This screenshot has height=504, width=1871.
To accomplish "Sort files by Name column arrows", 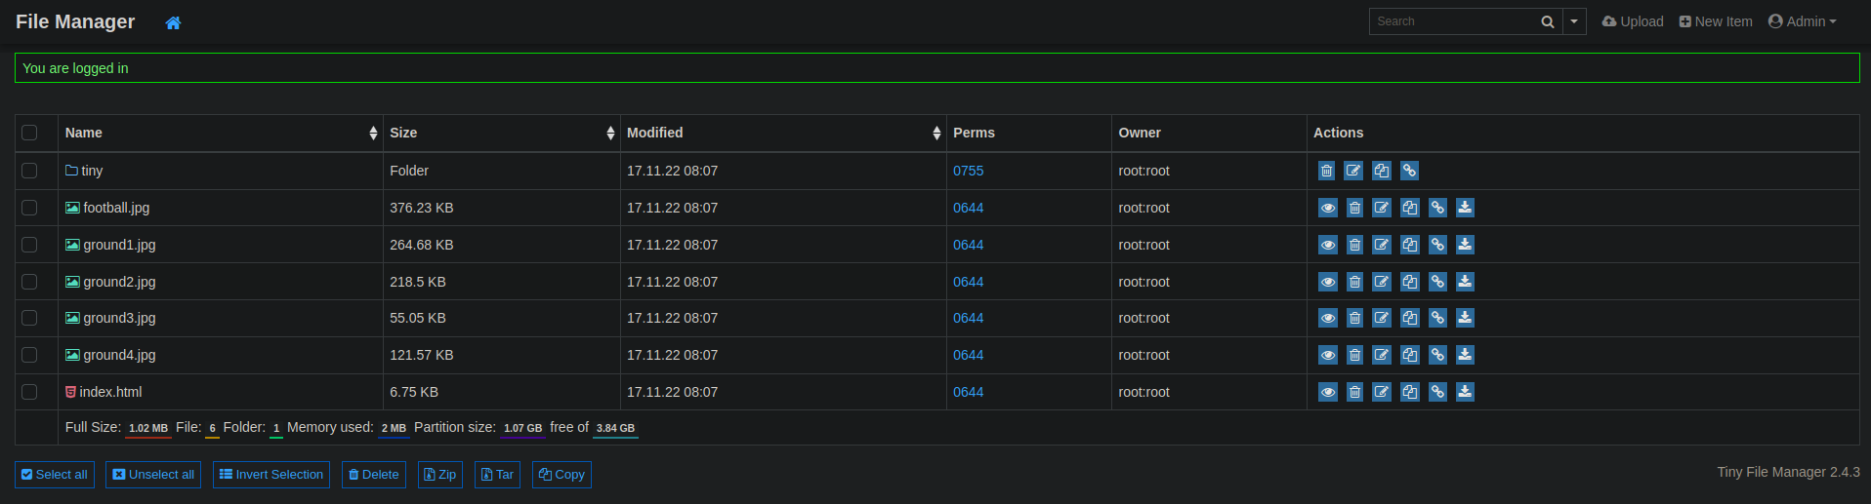I will click(373, 133).
